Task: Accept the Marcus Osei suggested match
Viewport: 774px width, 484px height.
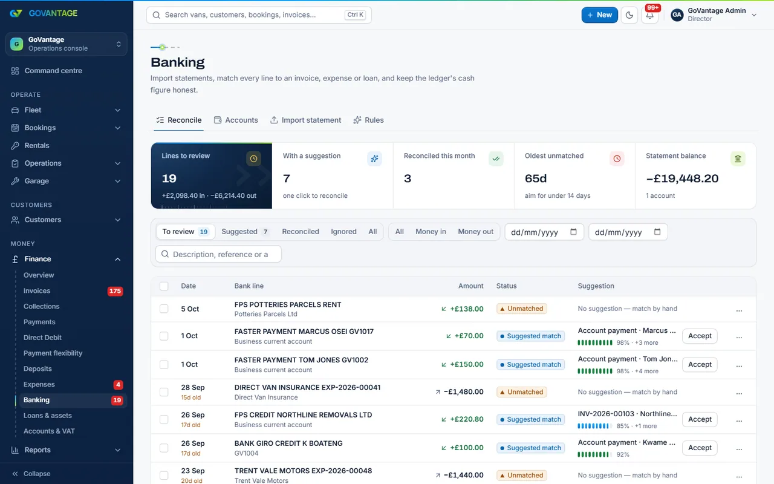Action: (700, 336)
